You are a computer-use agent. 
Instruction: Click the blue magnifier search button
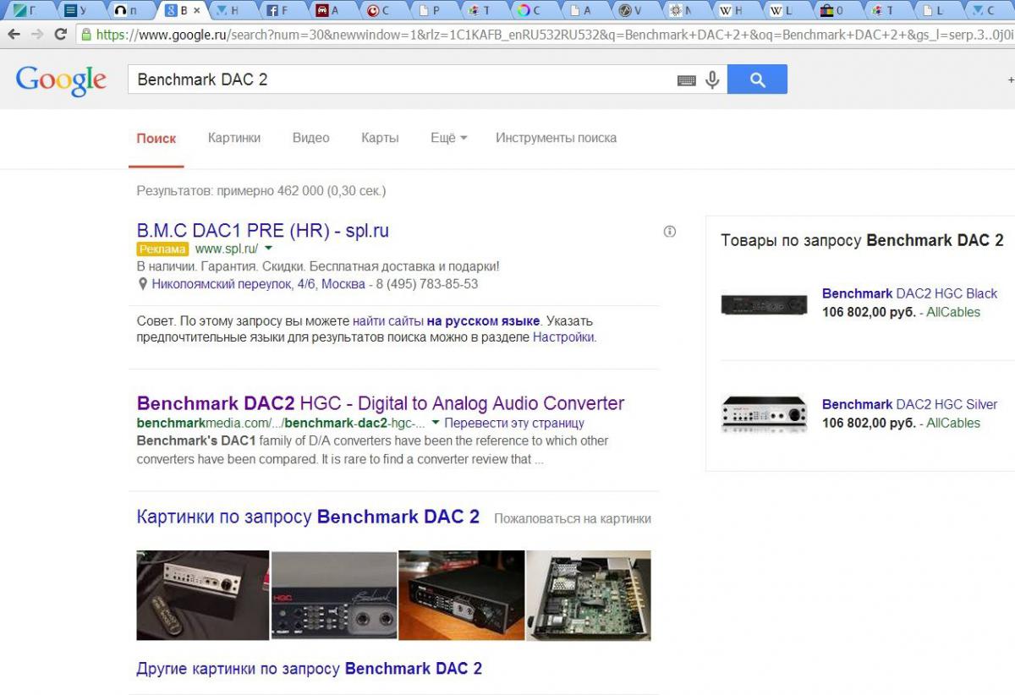click(x=757, y=79)
